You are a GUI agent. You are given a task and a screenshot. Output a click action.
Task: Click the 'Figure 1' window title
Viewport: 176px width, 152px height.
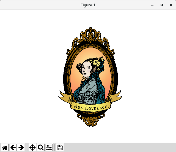88,5
